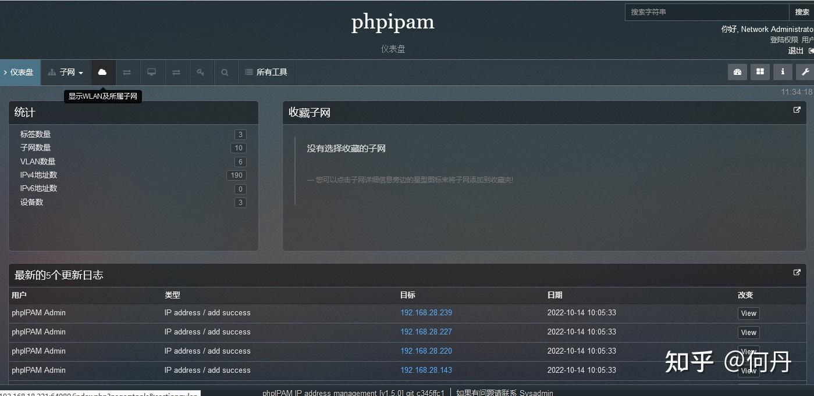
Task: Click the 3 badge beside 标签数量
Action: pos(240,135)
